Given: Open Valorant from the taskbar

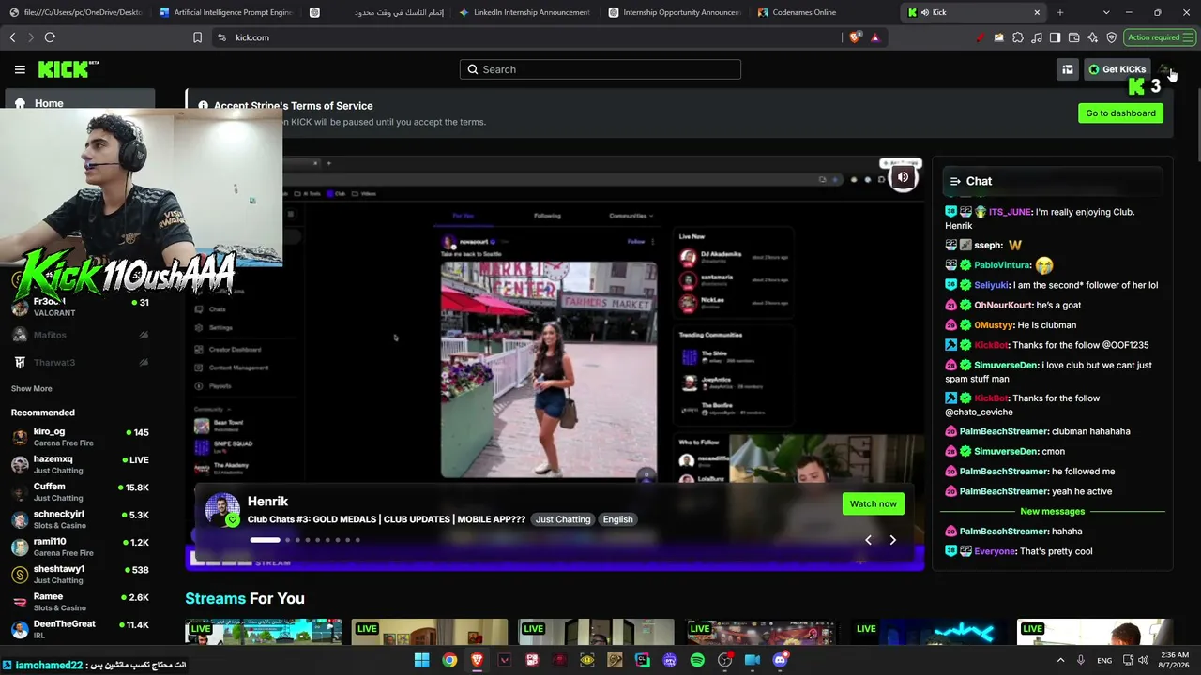Looking at the screenshot, I should [504, 661].
